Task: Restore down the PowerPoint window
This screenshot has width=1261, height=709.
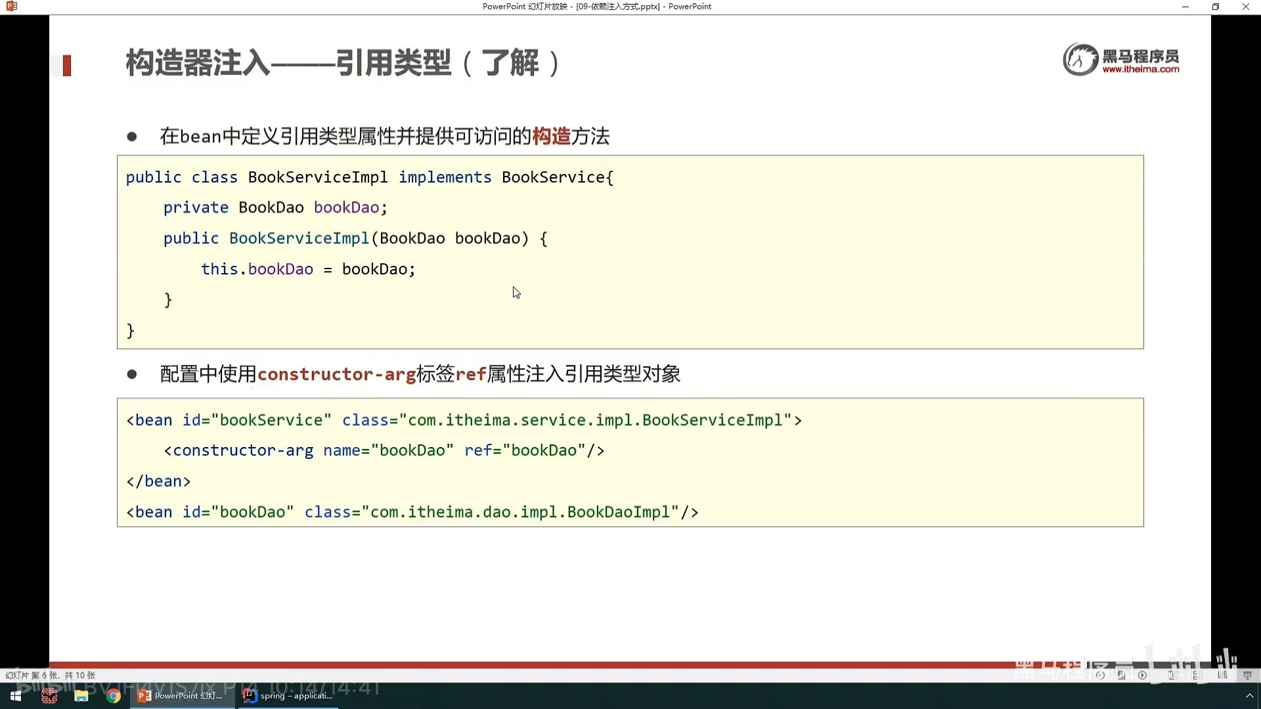Action: [1215, 7]
